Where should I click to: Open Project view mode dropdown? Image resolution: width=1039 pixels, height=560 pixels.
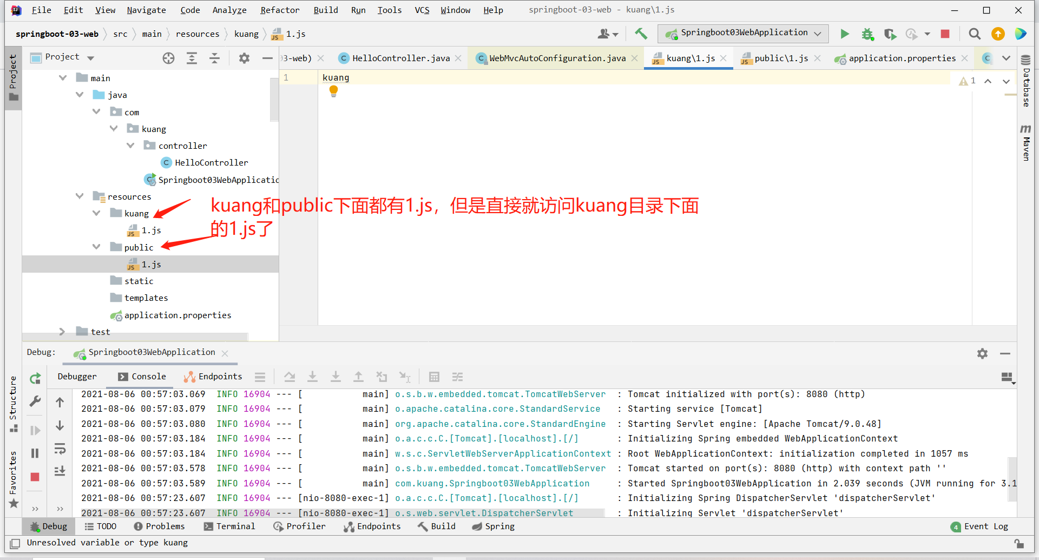click(x=90, y=58)
